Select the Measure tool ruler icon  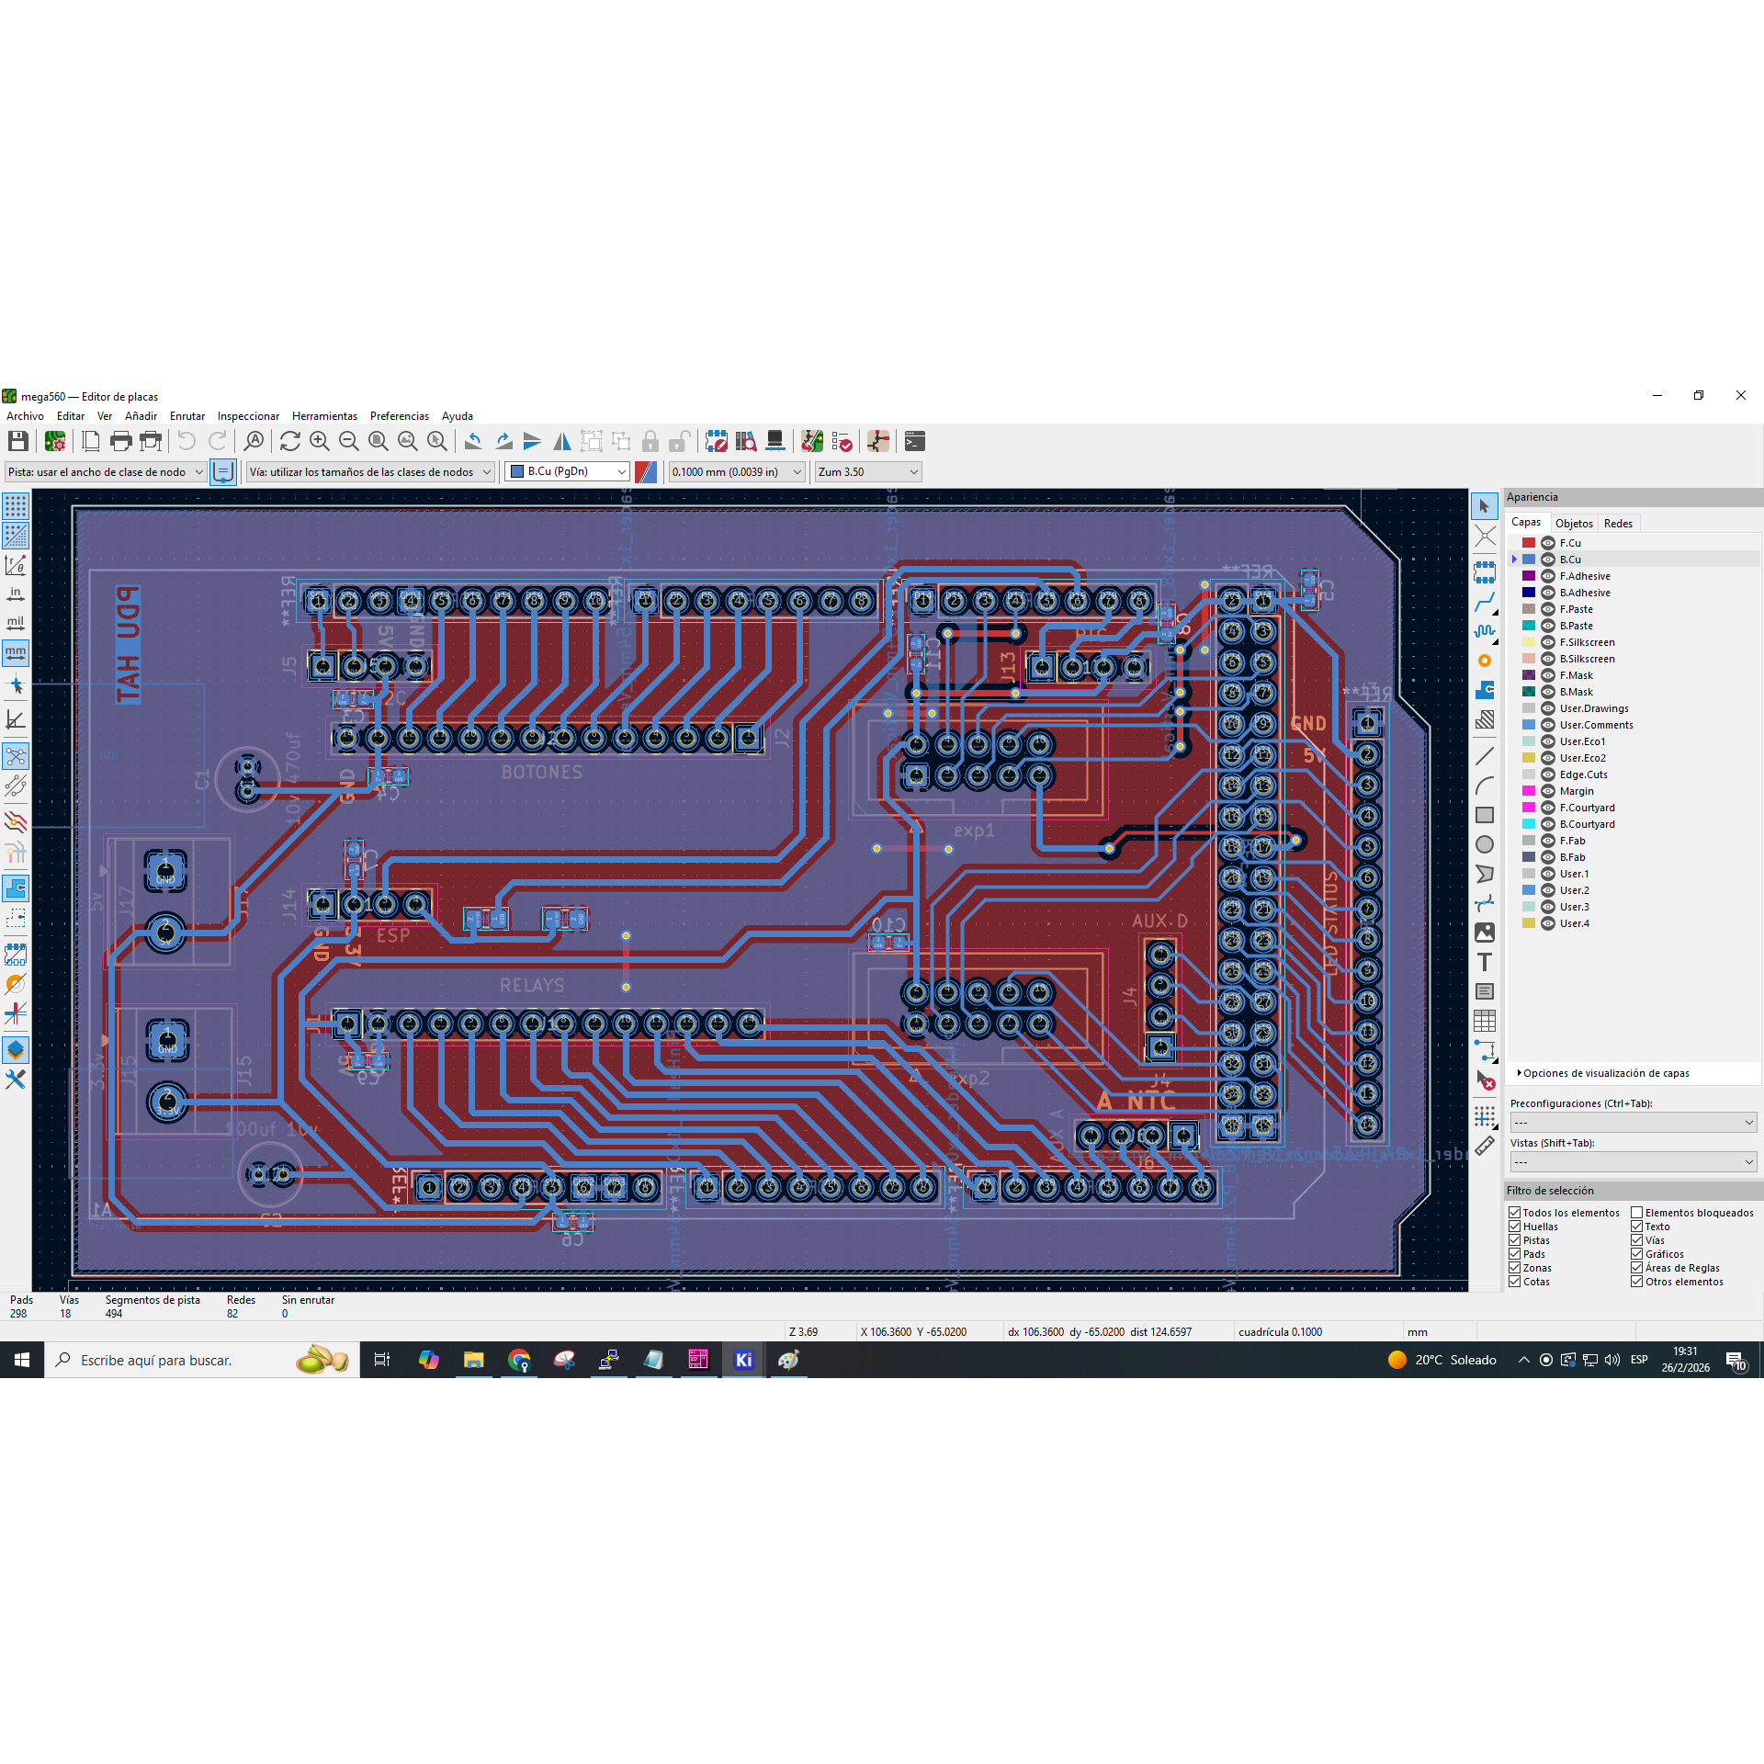pos(1484,1146)
